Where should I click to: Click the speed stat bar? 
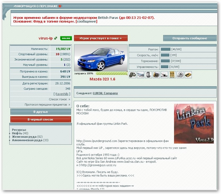tap(165, 55)
